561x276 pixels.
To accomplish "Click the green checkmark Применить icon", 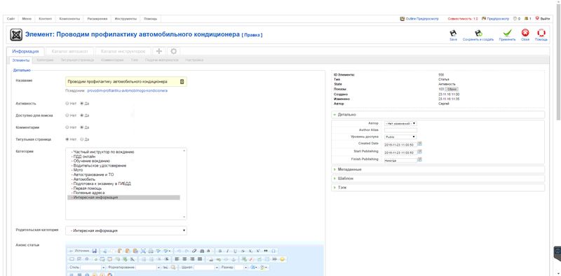I will pyautogui.click(x=507, y=33).
